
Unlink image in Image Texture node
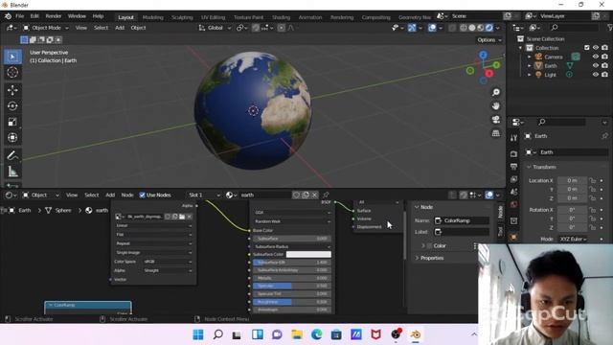[190, 217]
